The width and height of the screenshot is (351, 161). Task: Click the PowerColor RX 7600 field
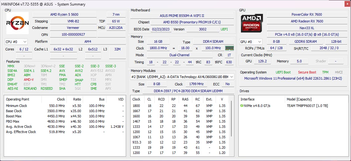tap(307, 14)
